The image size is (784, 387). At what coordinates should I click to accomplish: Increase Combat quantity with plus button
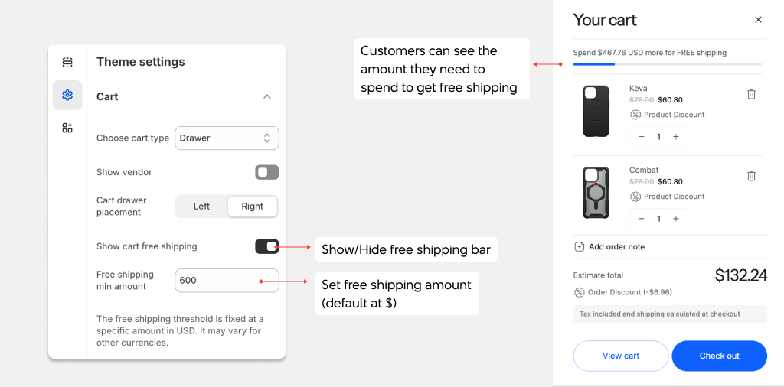tap(675, 219)
